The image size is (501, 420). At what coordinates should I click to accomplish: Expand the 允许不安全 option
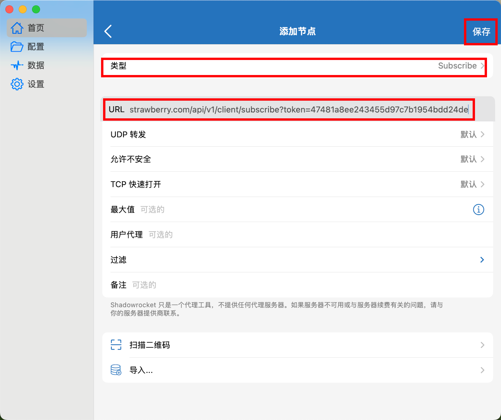click(x=298, y=159)
